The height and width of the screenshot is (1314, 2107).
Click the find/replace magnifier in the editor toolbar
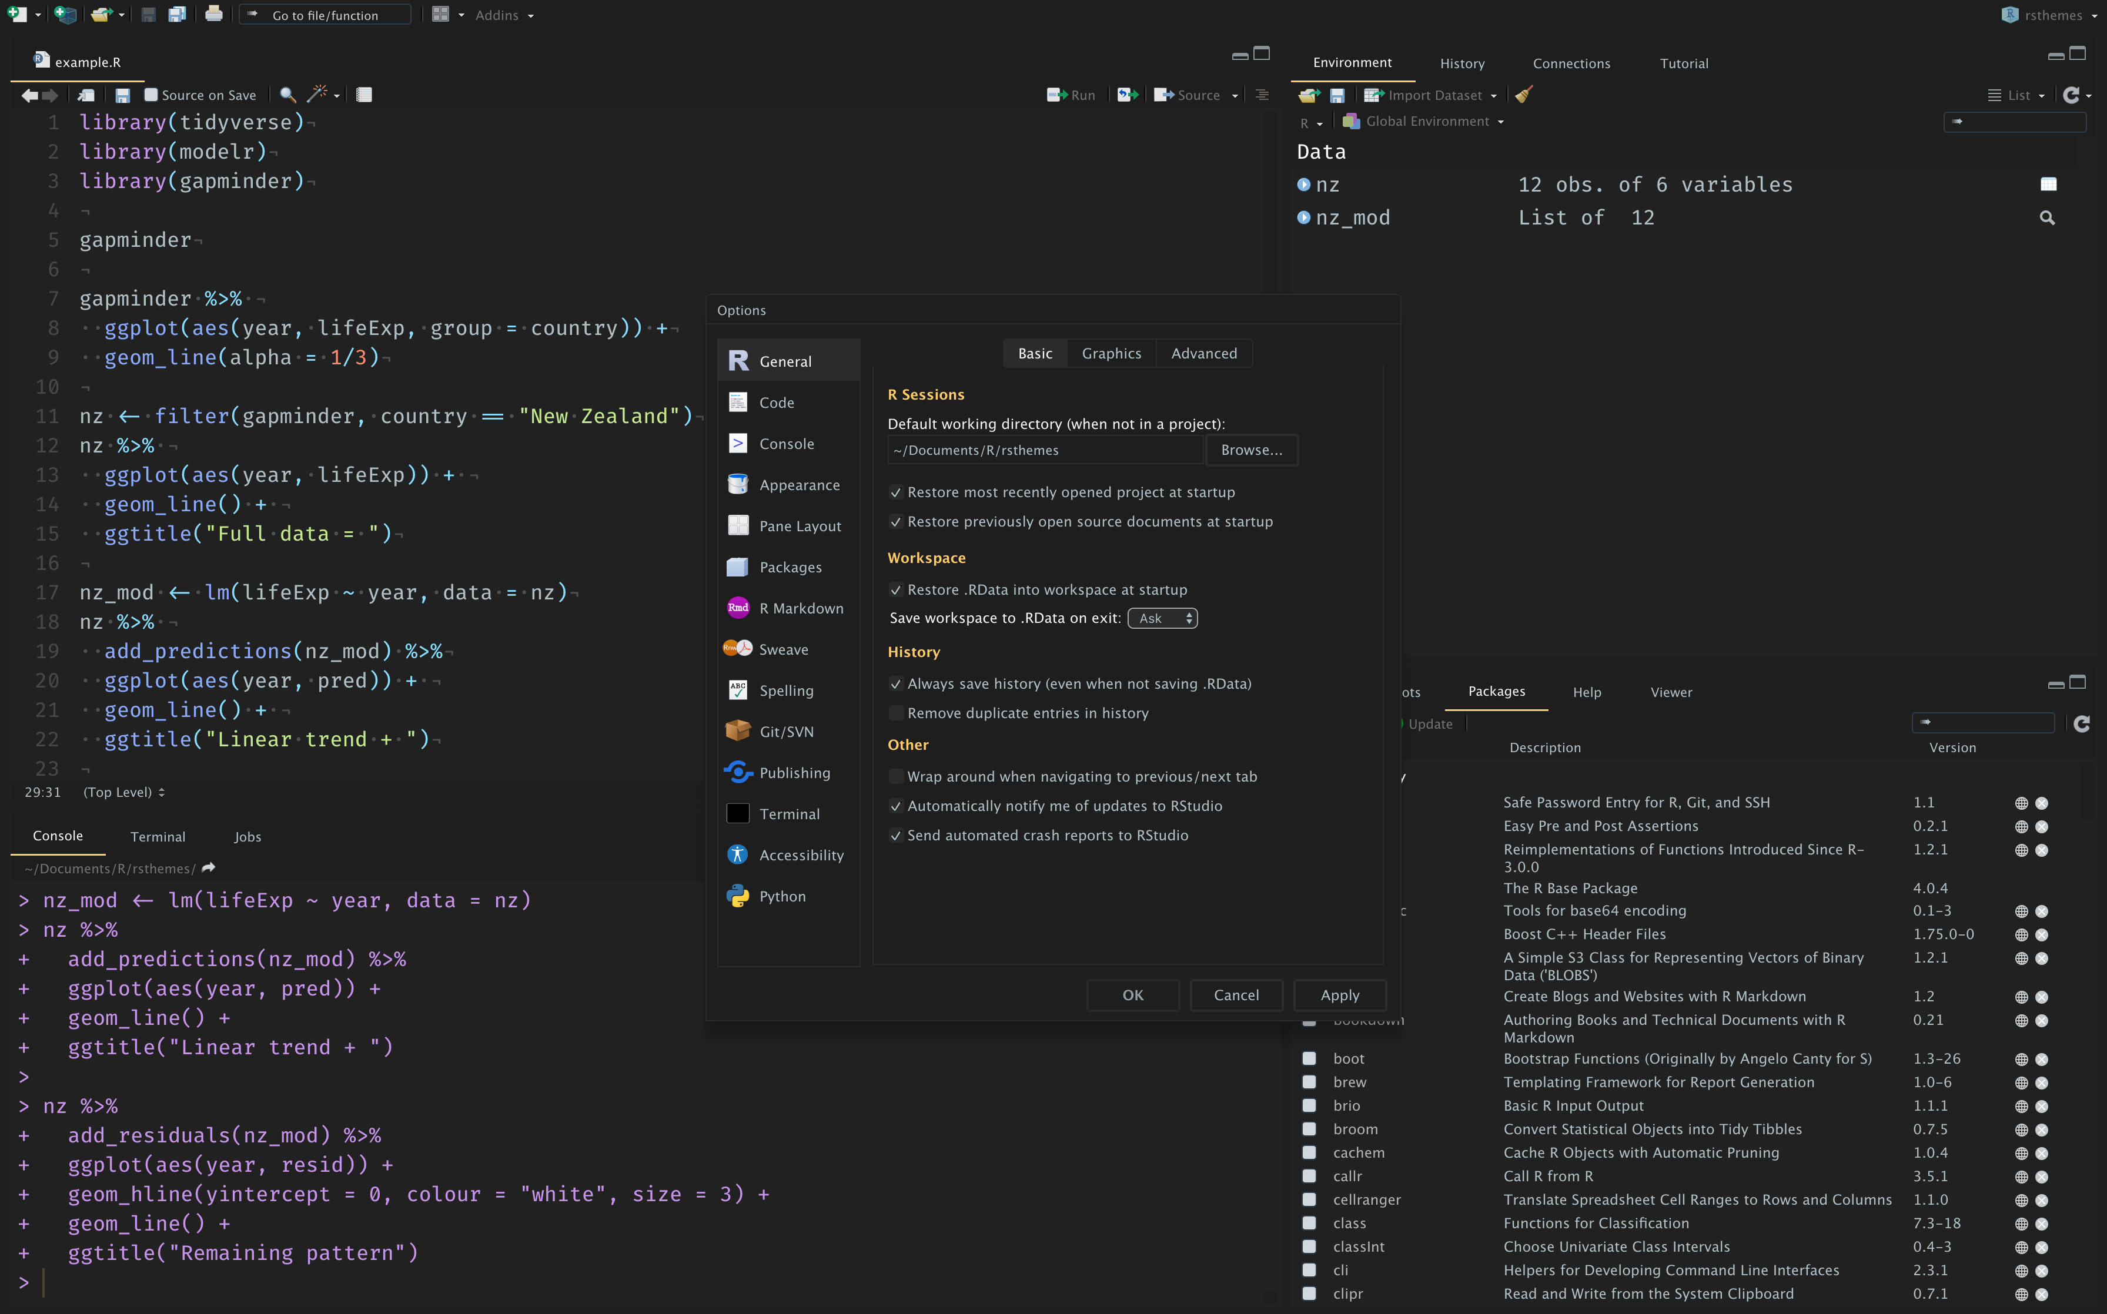point(287,95)
